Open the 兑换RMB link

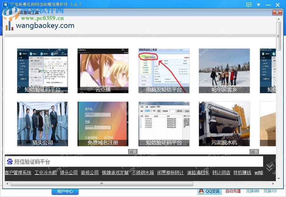(x=253, y=191)
